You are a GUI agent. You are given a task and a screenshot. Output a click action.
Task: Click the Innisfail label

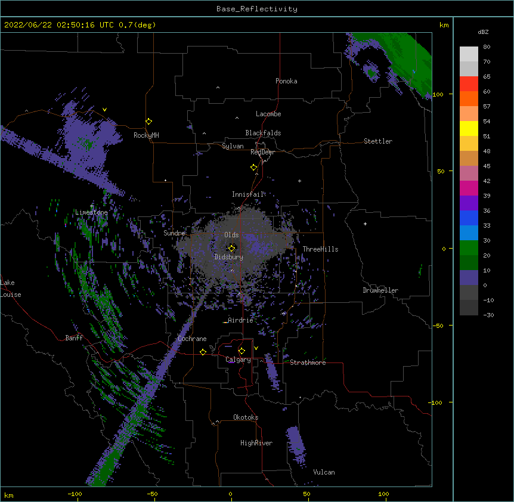pos(248,194)
